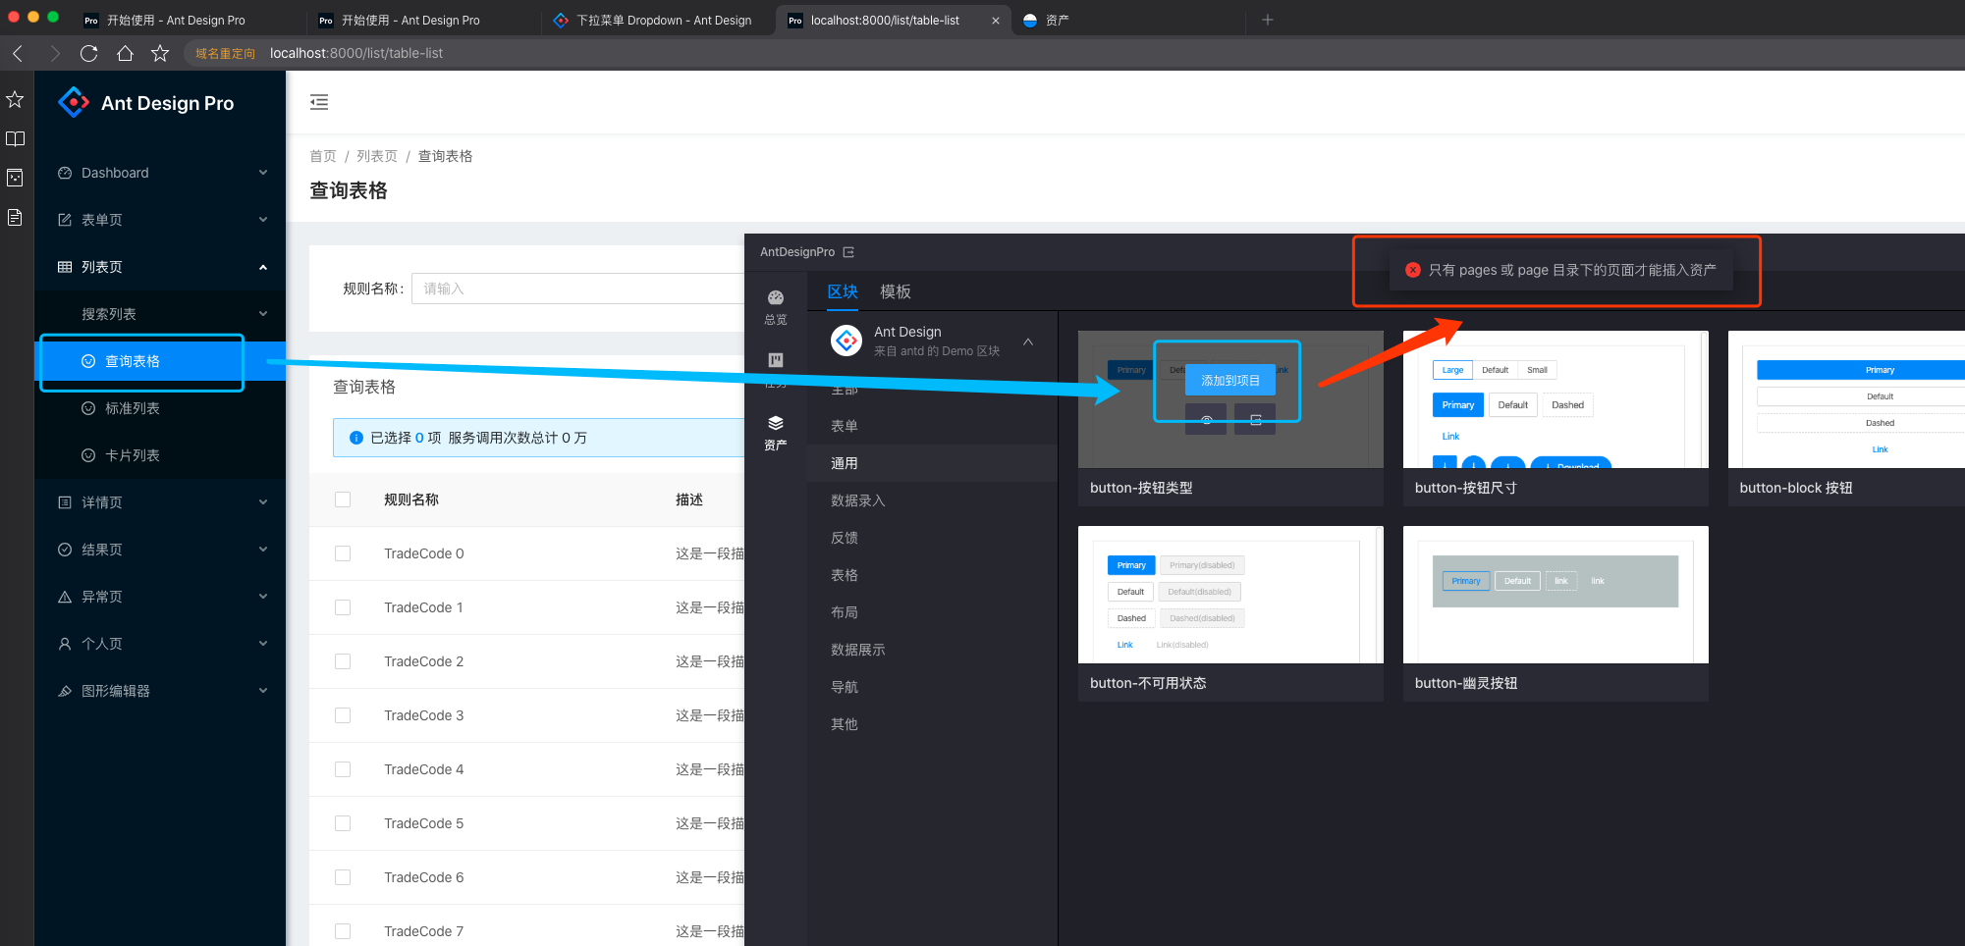1965x946 pixels.
Task: Check the TradeCode 5 row checkbox
Action: pyautogui.click(x=343, y=823)
